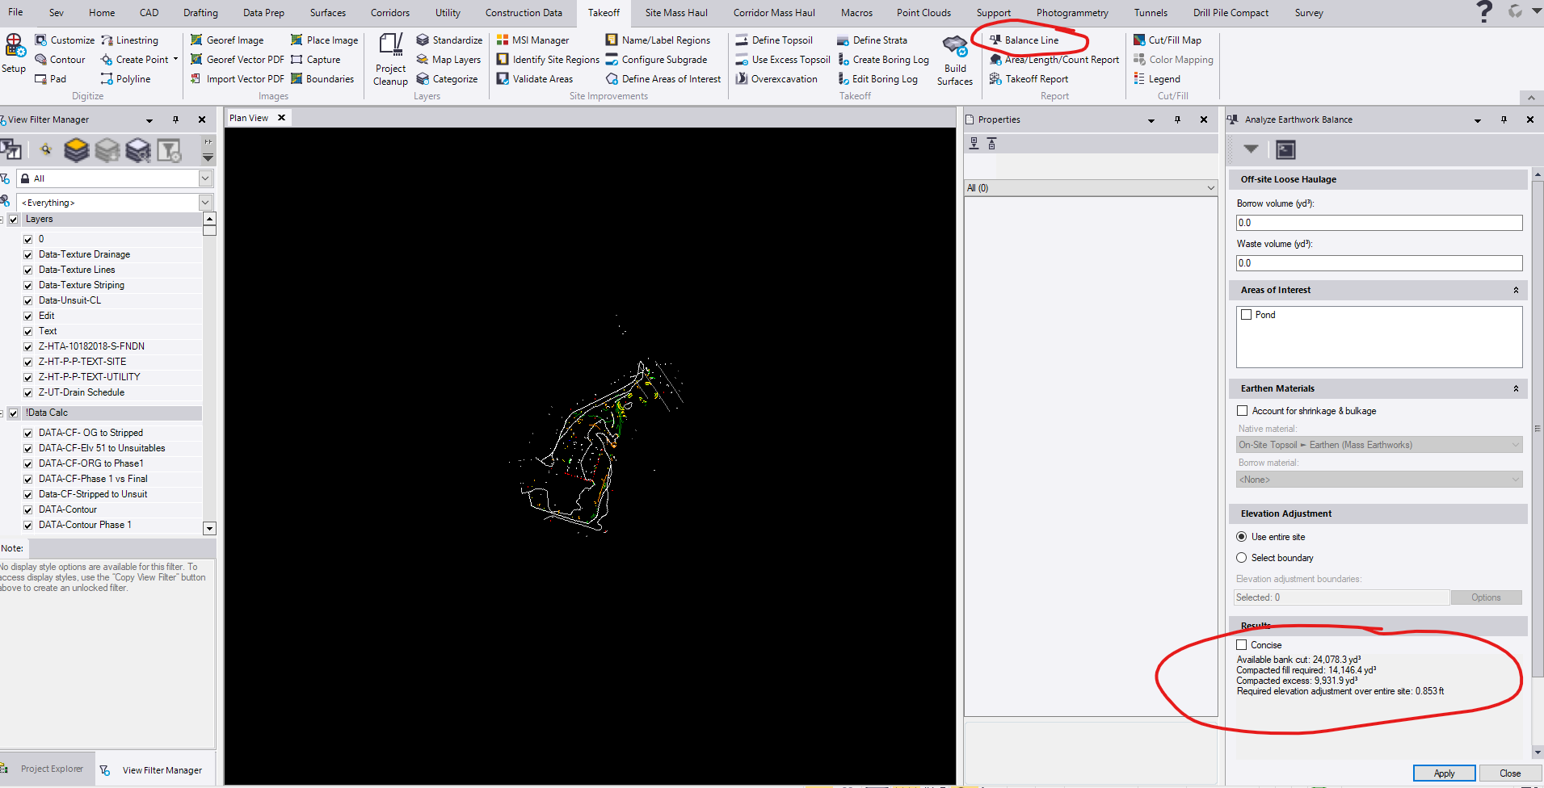Open the Borrow material dropdown
Image resolution: width=1544 pixels, height=788 pixels.
pyautogui.click(x=1517, y=479)
